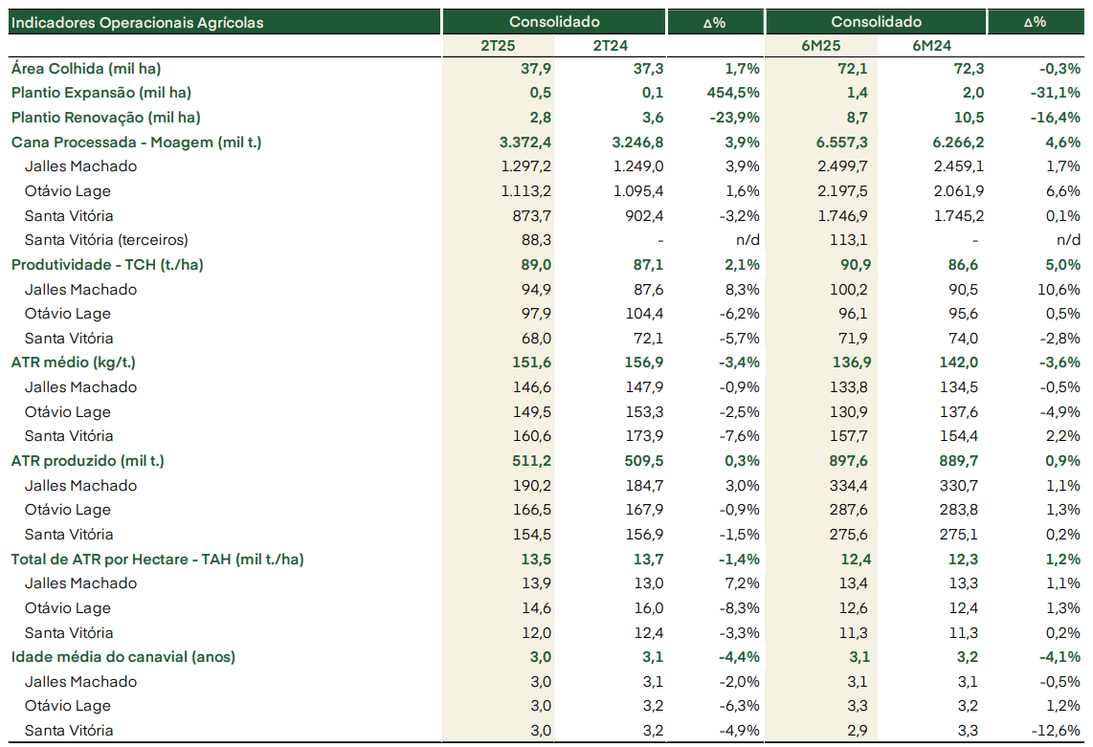1093x747 pixels.
Task: Select the 2T25 column header
Action: coord(498,46)
